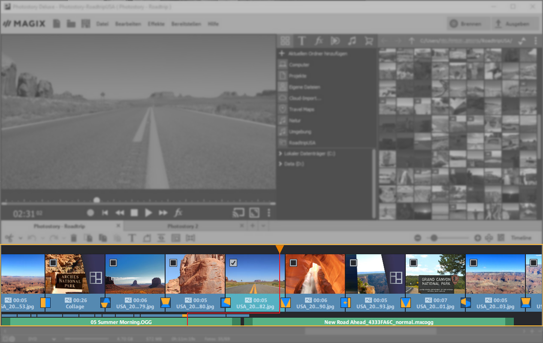Screen dimensions: 543x343
Task: Click collage layout icon on USA_20...93.jpg clip
Action: (396, 277)
